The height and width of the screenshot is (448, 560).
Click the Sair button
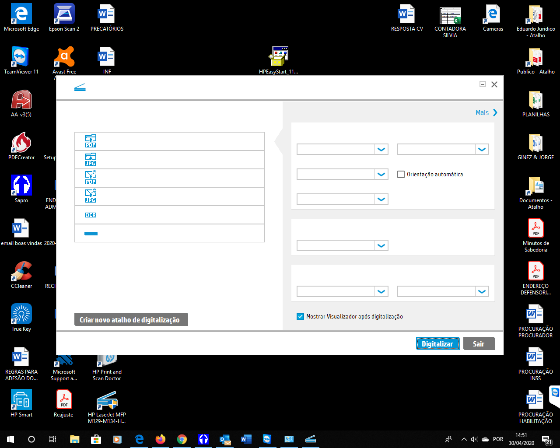479,343
